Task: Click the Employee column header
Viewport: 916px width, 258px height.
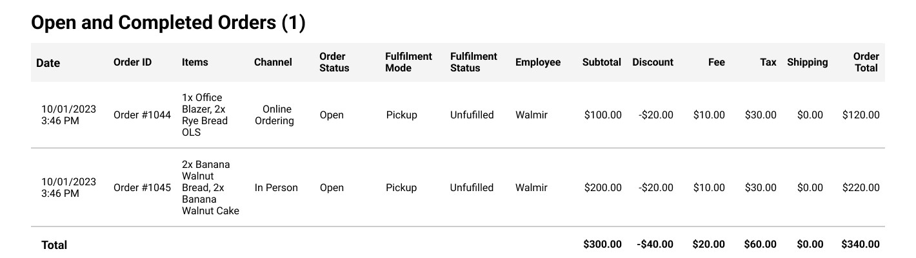Action: (538, 62)
